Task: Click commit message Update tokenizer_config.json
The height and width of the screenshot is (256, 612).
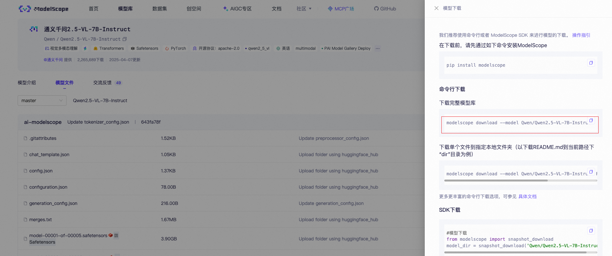Action: [x=98, y=122]
